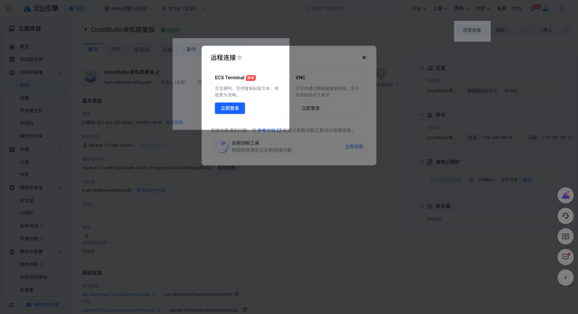Collapse the 安全组 panel section
This screenshot has width=578, height=314.
(422, 206)
